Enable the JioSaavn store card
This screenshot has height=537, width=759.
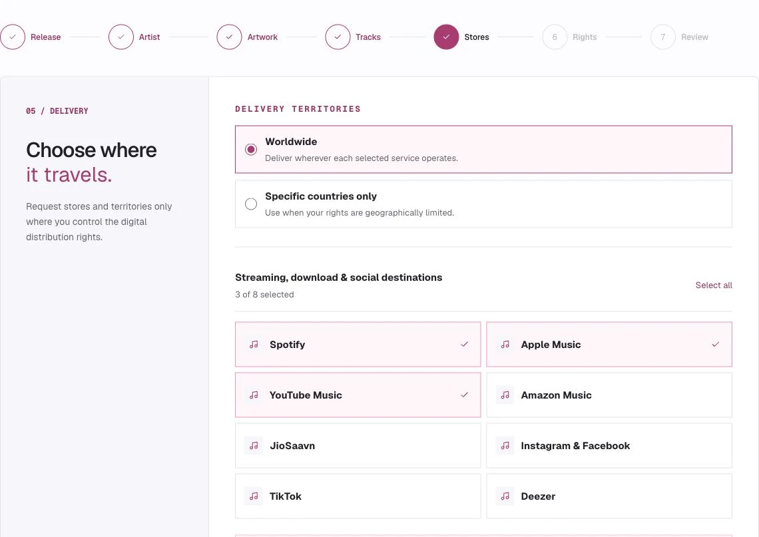358,446
